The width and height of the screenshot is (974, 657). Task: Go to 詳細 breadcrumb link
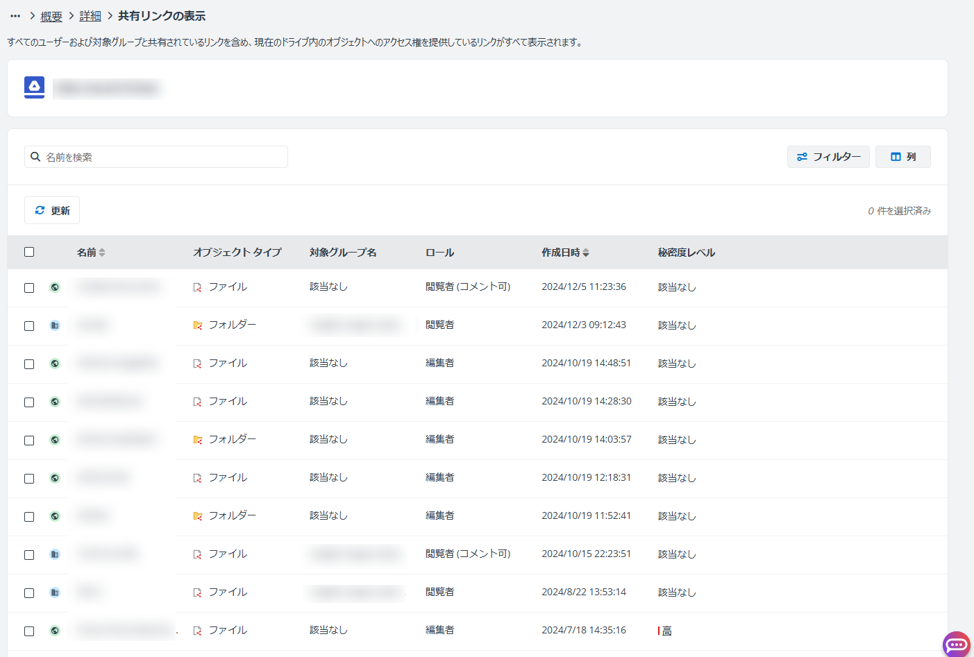coord(90,16)
